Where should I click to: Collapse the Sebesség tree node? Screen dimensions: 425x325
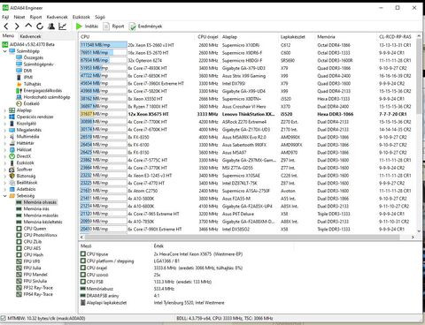click(x=5, y=196)
